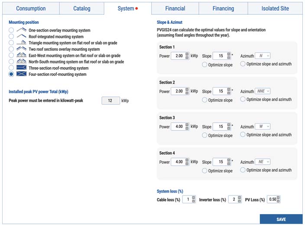Enable Optimize slope and azimuth for Section 3

[243, 135]
